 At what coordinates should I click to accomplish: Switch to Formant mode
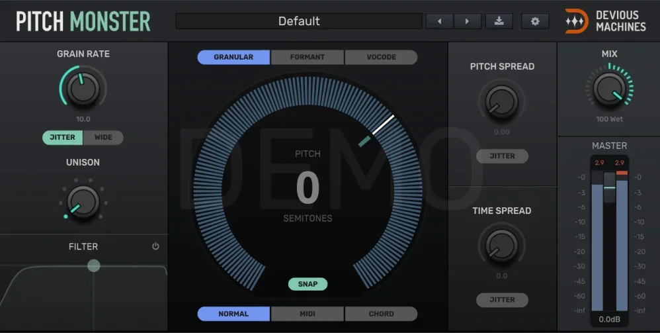coord(308,57)
